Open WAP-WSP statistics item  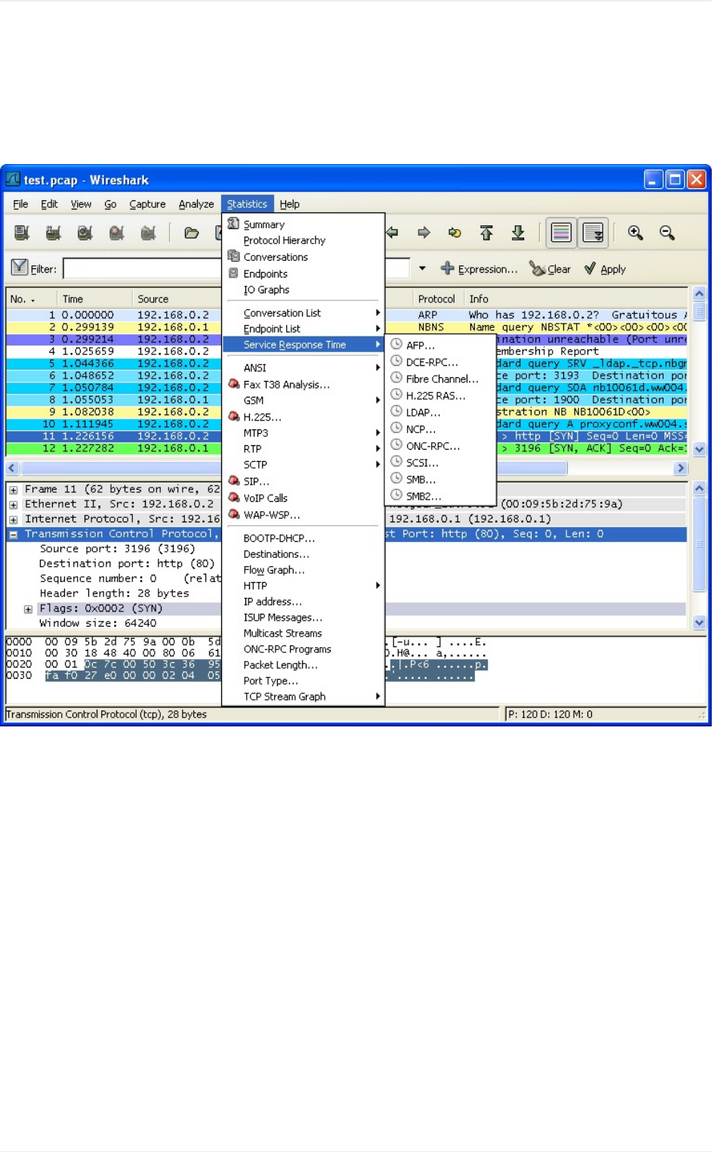click(304, 515)
